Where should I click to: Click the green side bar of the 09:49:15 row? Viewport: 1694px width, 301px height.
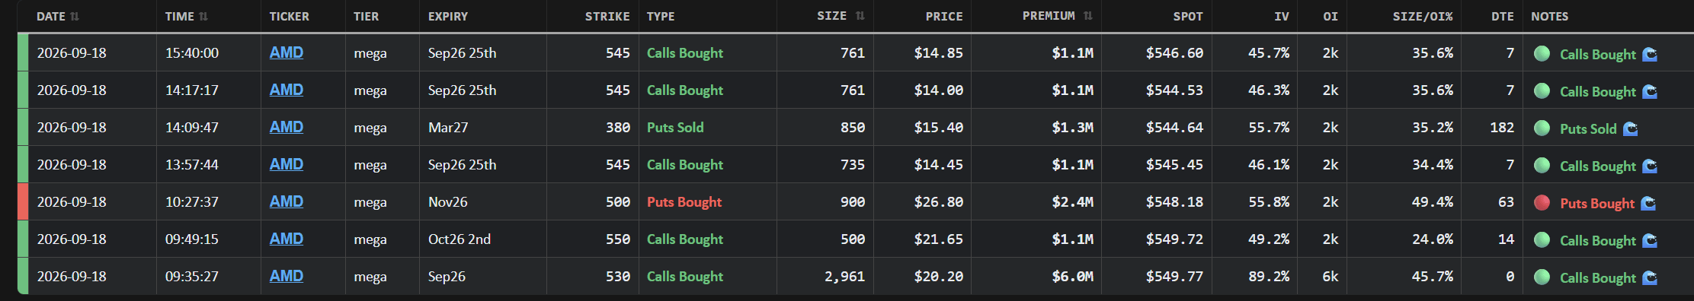22,239
